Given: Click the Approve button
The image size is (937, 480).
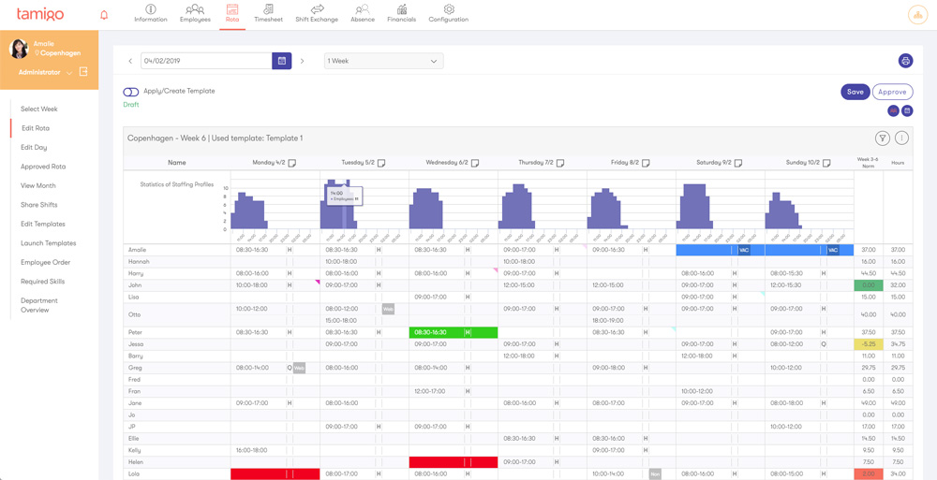Looking at the screenshot, I should tap(892, 92).
